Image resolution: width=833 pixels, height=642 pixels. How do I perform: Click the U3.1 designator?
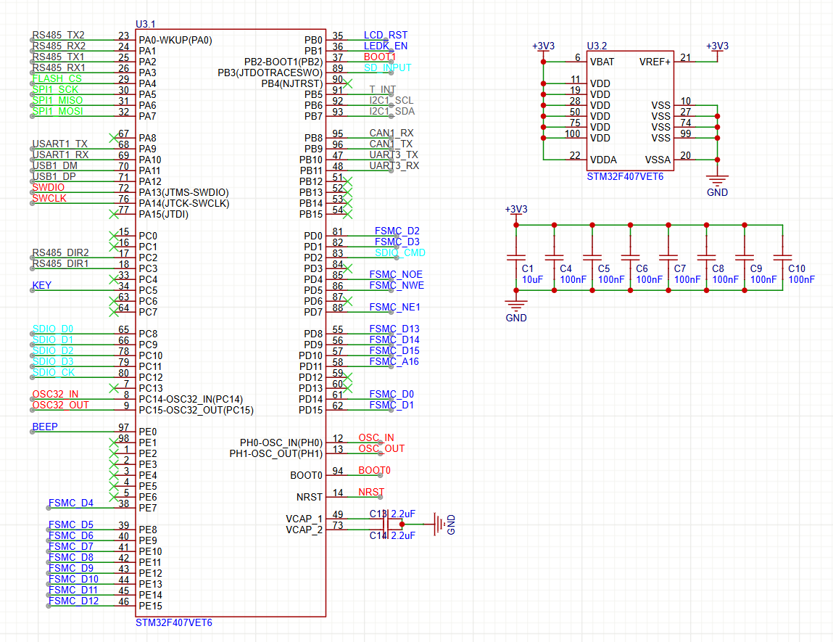click(146, 25)
